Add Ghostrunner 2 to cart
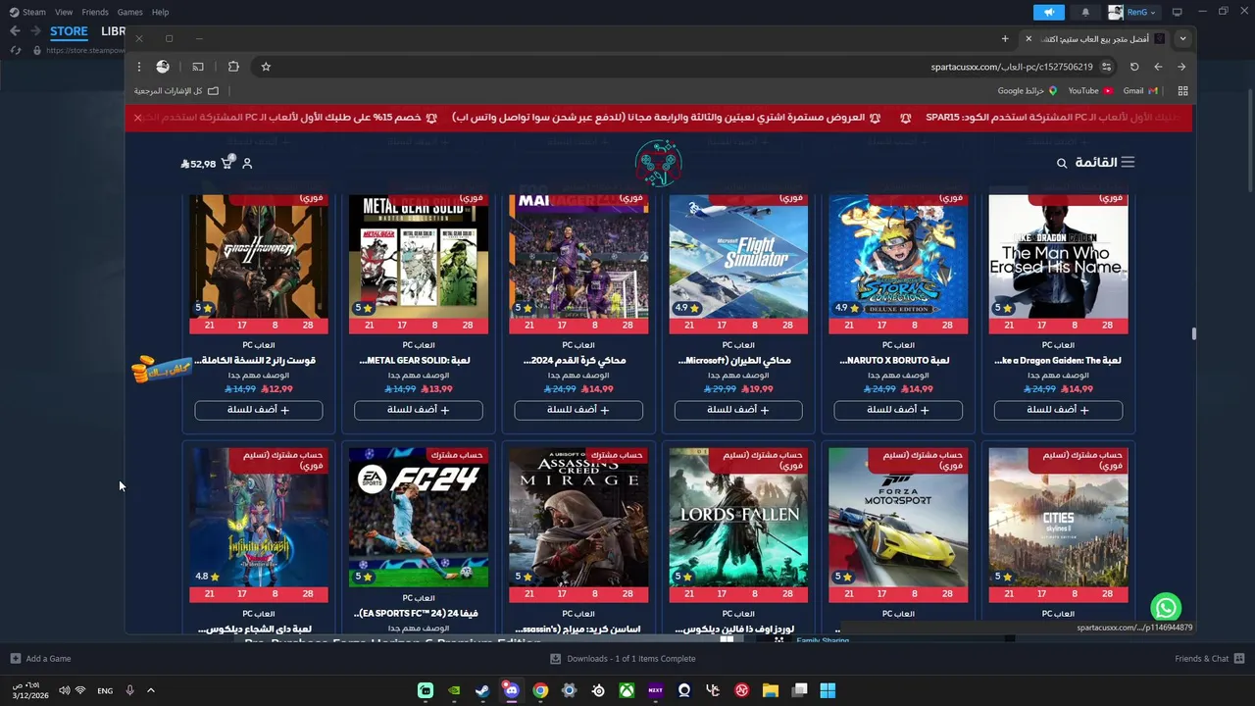 pos(259,410)
